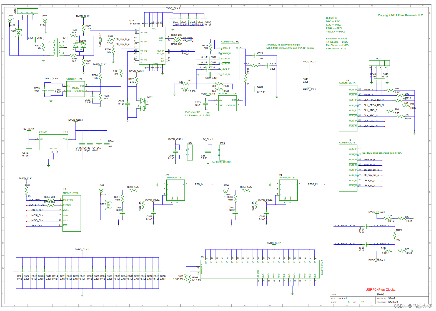Click the J501 coaxial connector symbol
This screenshot has width=436, height=311.
10,21
